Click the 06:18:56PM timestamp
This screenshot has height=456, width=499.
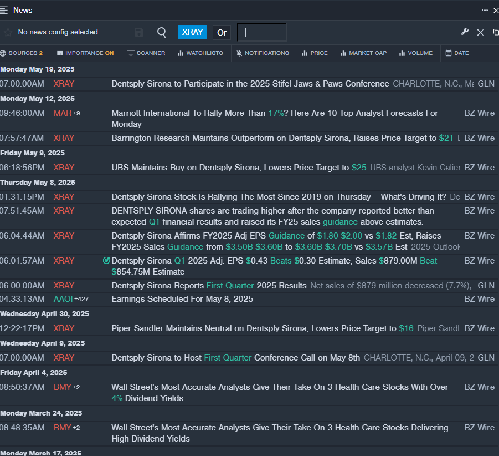coord(22,168)
